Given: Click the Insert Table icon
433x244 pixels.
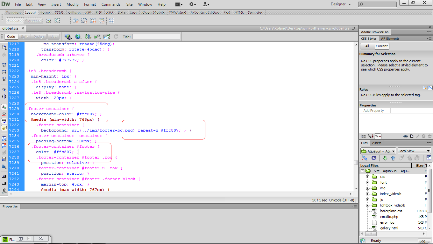Looking at the screenshot, I should (x=112, y=21).
